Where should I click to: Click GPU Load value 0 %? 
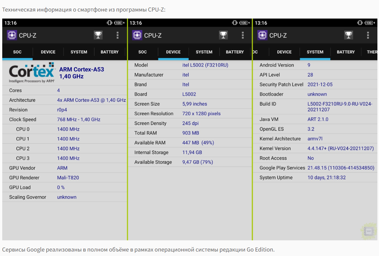click(x=61, y=187)
